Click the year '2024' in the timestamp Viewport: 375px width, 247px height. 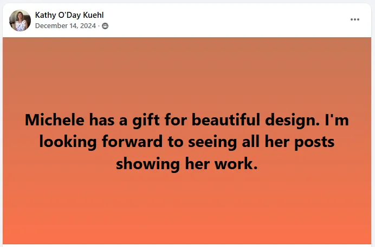[x=88, y=26]
